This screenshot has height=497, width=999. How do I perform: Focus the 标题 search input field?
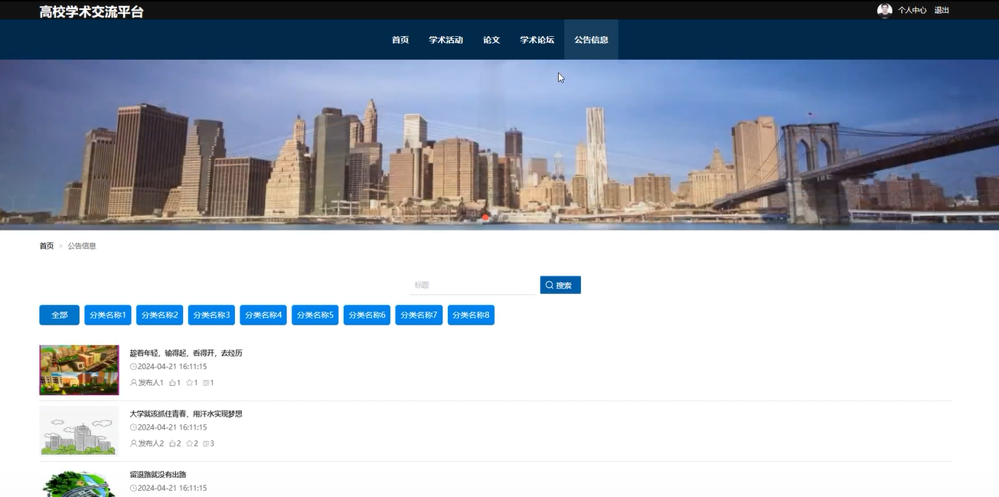(472, 285)
